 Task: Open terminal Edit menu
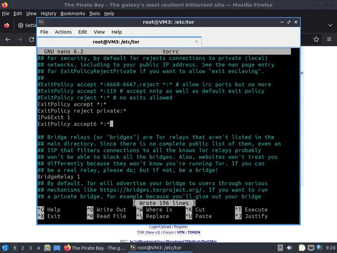(83, 32)
